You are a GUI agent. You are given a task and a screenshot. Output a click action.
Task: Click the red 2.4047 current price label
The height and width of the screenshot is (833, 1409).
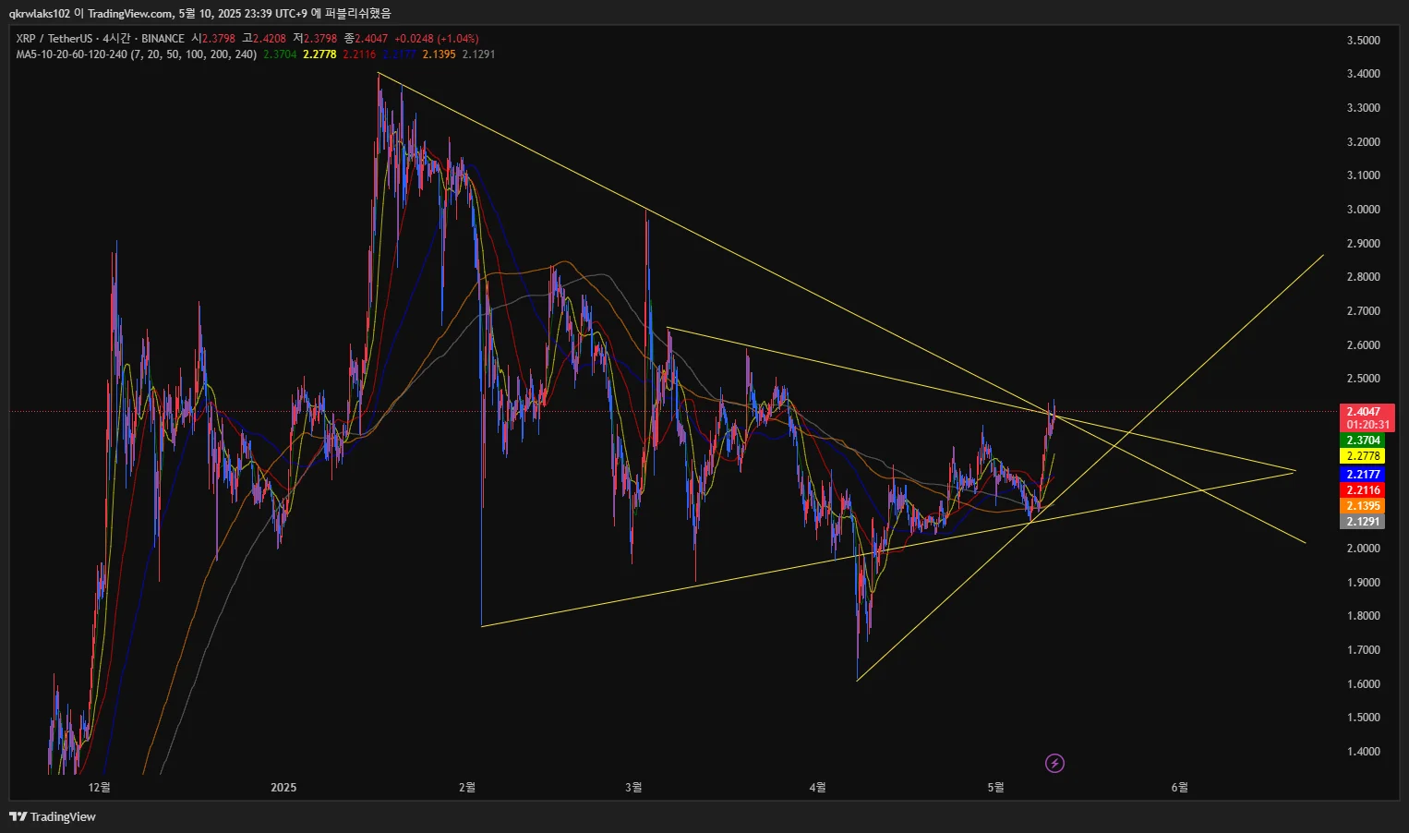[x=1367, y=412]
